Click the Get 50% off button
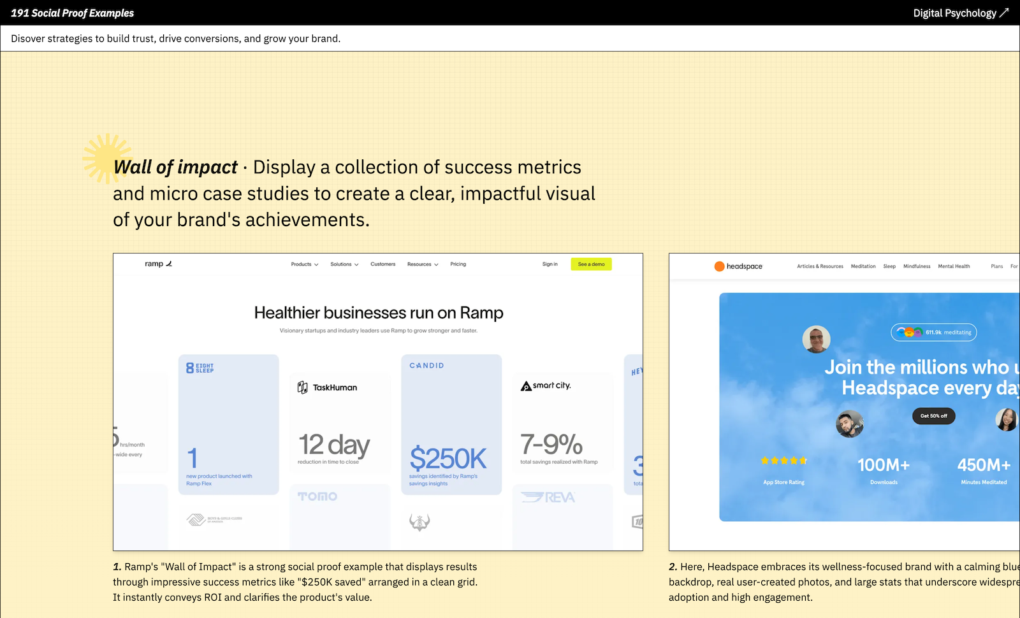 tap(934, 416)
